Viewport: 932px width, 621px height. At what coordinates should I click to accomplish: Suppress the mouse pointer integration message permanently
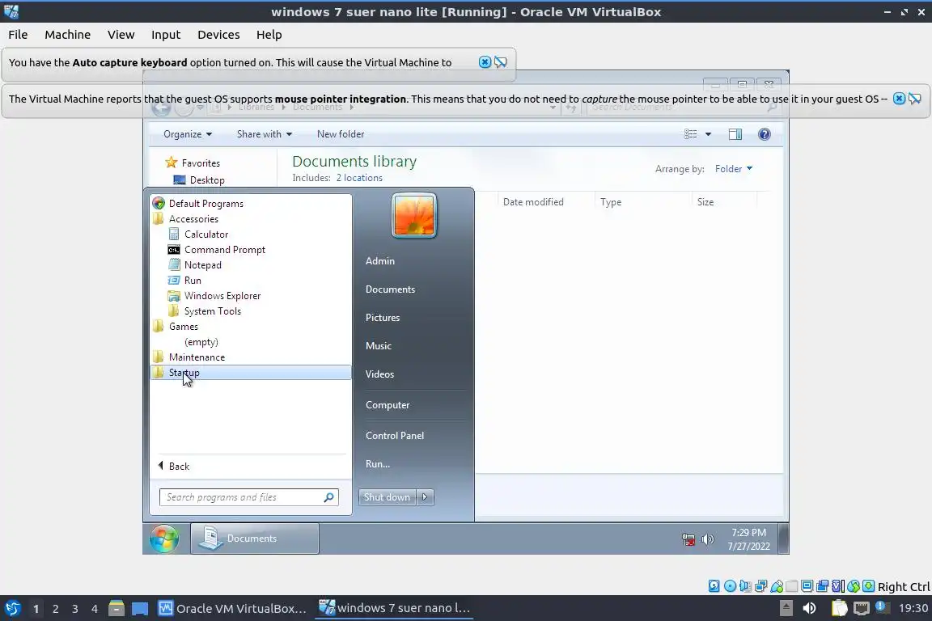pyautogui.click(x=915, y=99)
